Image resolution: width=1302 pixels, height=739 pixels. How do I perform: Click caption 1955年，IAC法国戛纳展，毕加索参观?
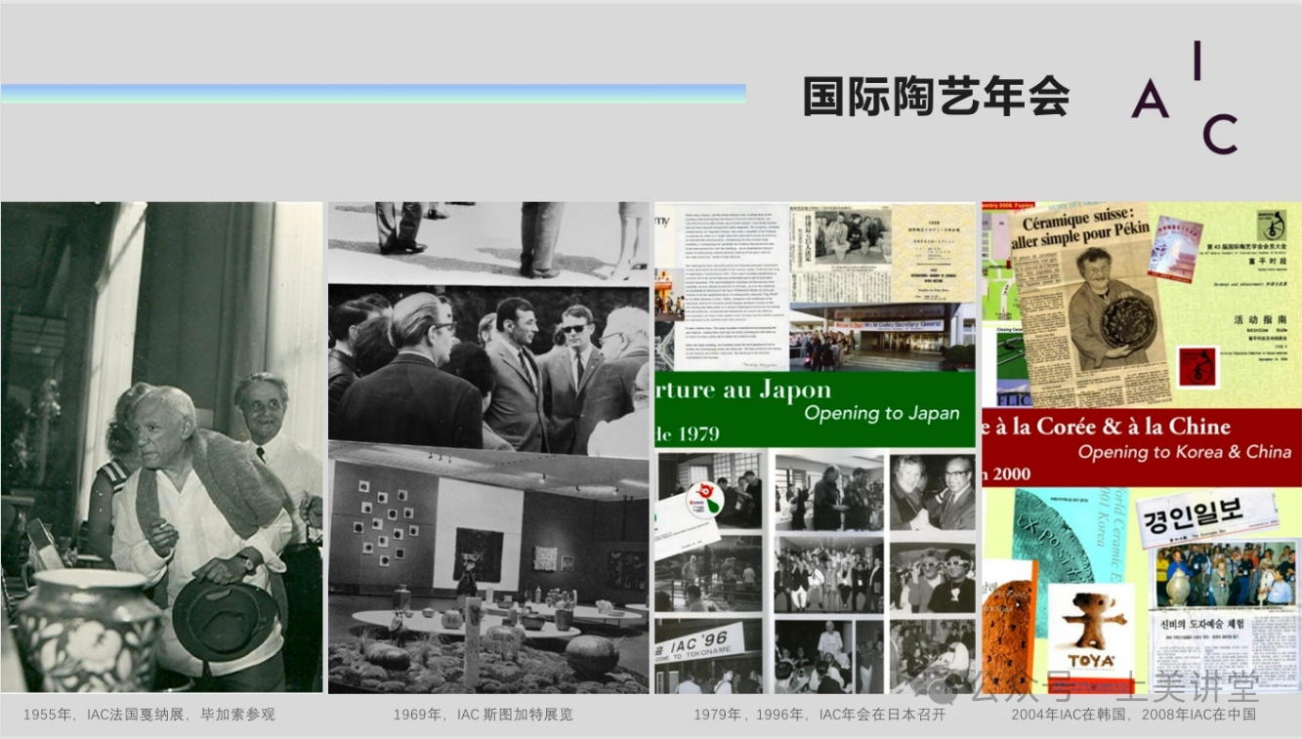[x=149, y=715]
